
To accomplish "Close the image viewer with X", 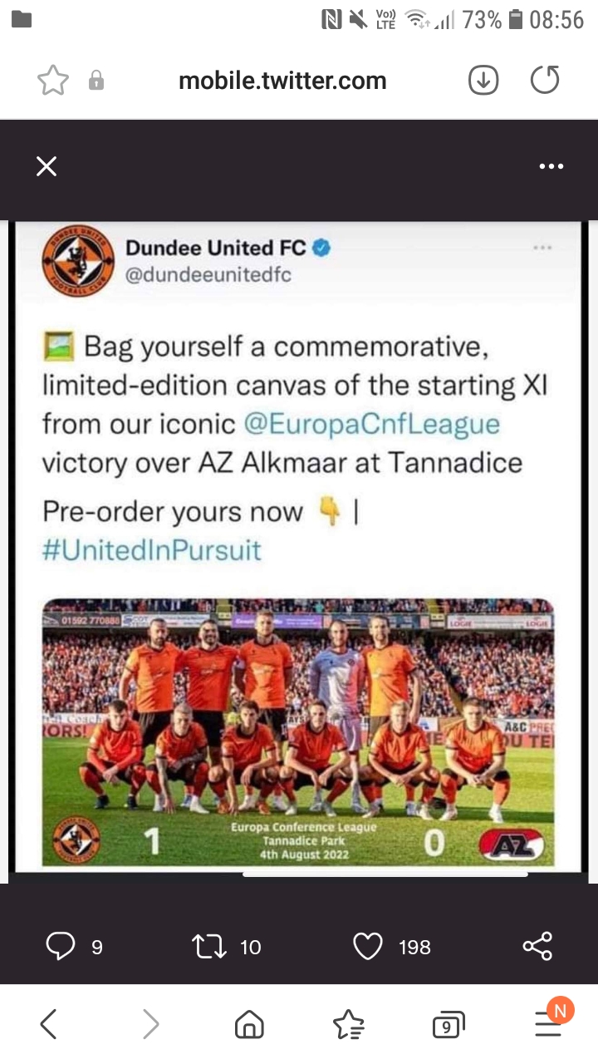I will click(x=47, y=167).
